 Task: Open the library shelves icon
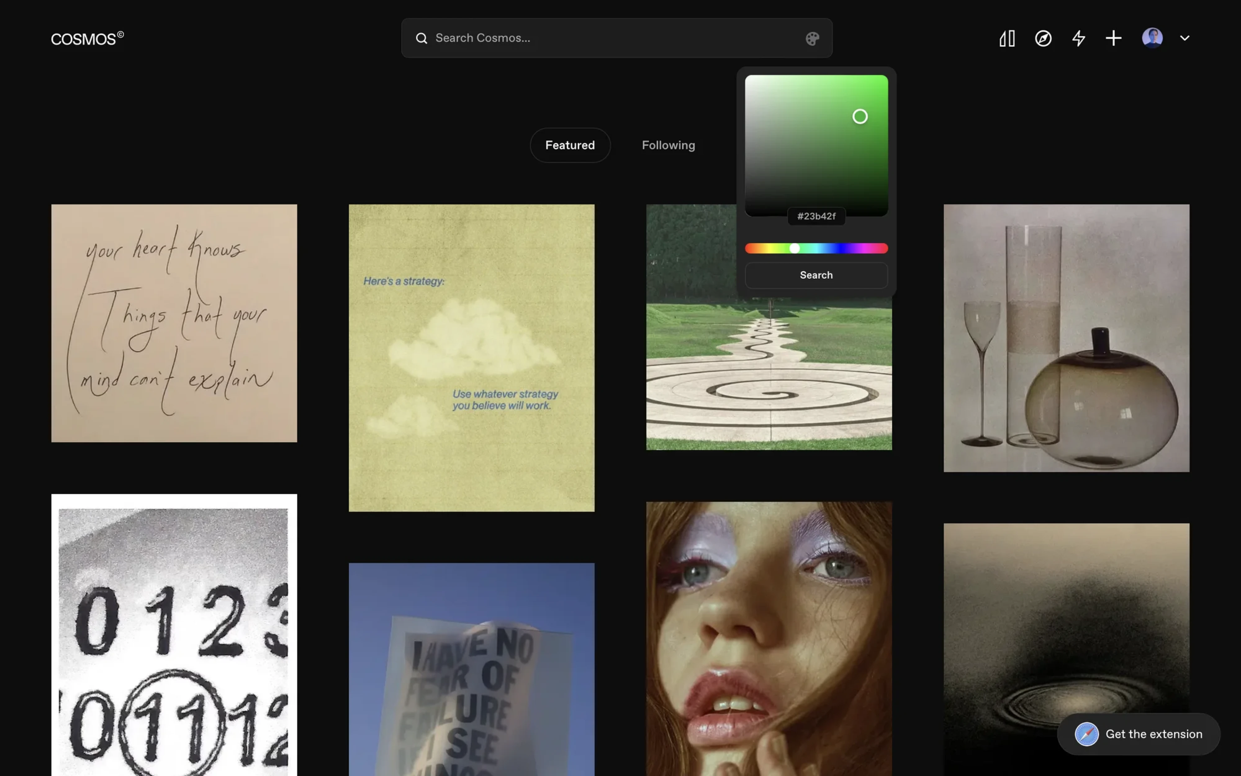click(1007, 38)
